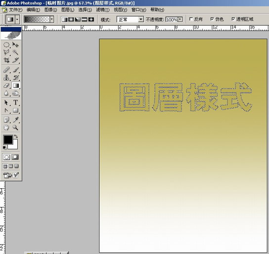Screen dimensions: 269x254
Task: Select Radial gradient type
Action: pyautogui.click(x=71, y=19)
